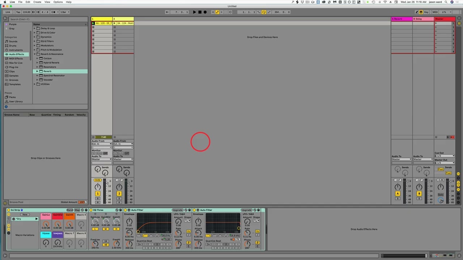463x260 pixels.
Task: Select Spectral Resonator in browser list
Action: [x=54, y=75]
